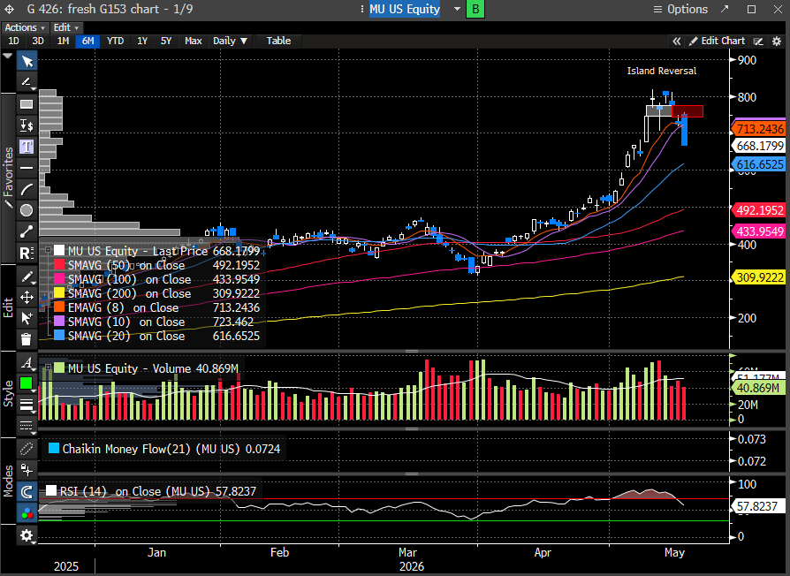This screenshot has width=790, height=576.
Task: Click the blue SMAVG (20) color swatch
Action: (59, 336)
